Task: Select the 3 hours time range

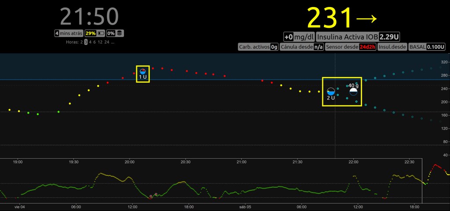Action: [x=86, y=42]
